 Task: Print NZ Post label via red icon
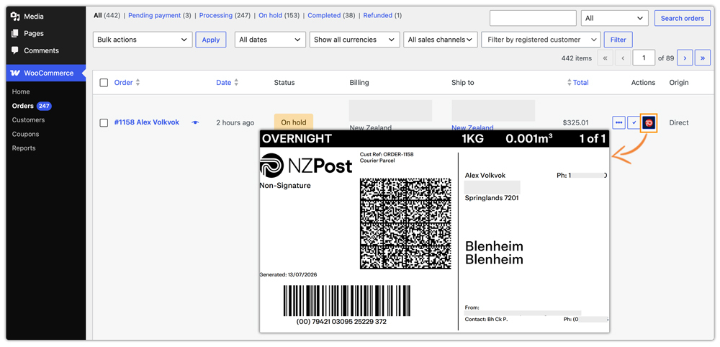coord(649,122)
